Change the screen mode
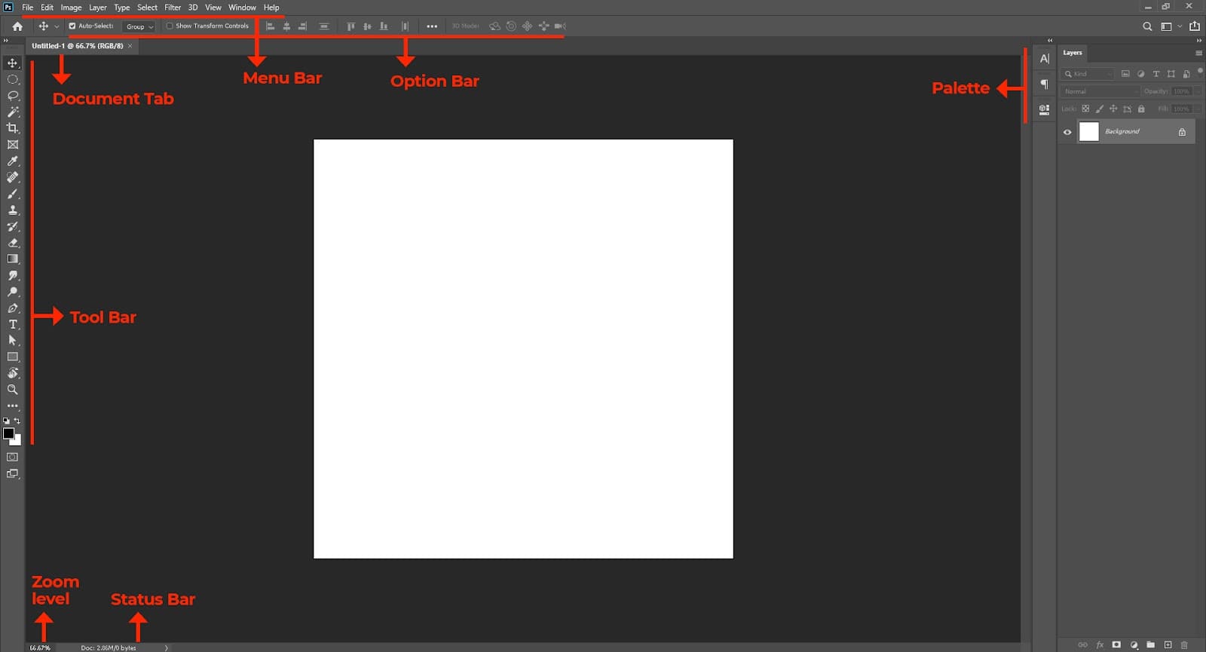Screen dimensions: 1206x652 [13, 474]
